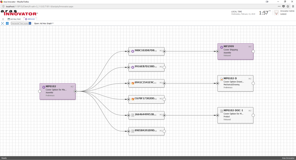Toggle right expand circle on 9916EB7D238D node
This screenshot has height=160, width=296.
(164, 67)
